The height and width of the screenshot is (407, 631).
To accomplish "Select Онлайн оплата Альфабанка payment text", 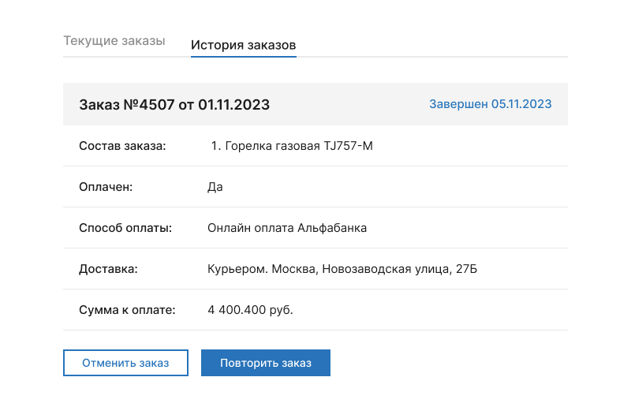I will [x=287, y=228].
